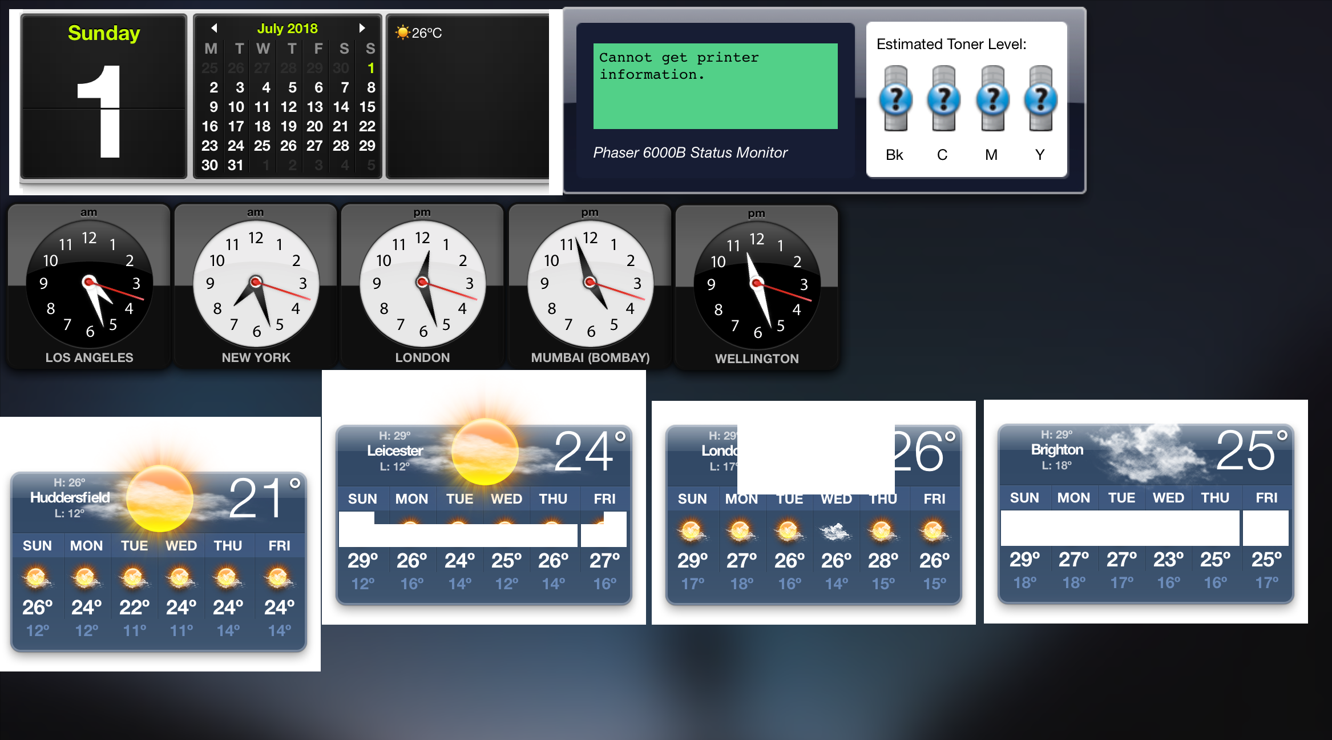
Task: Click the Huddersfield sun weather icon
Action: coord(159,498)
